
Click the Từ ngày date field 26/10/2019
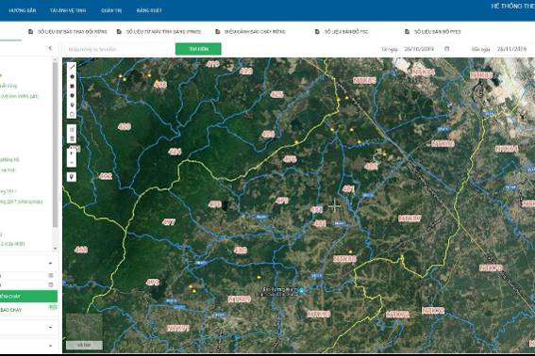(x=419, y=49)
